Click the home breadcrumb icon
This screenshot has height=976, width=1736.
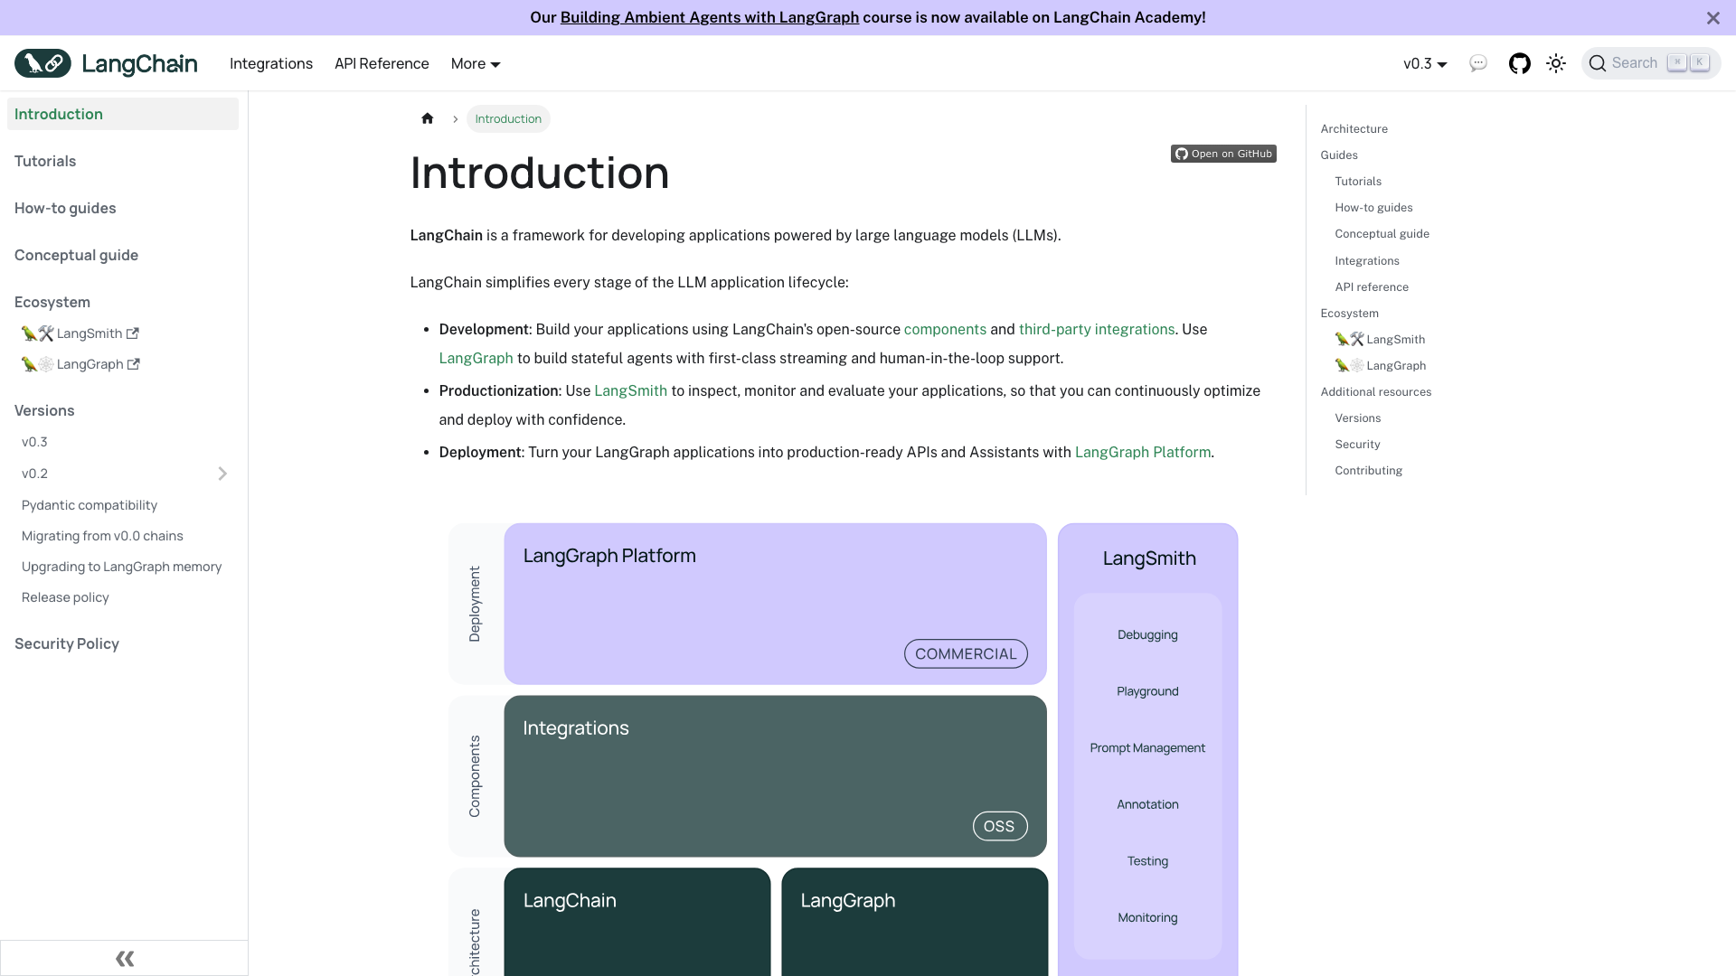click(428, 118)
